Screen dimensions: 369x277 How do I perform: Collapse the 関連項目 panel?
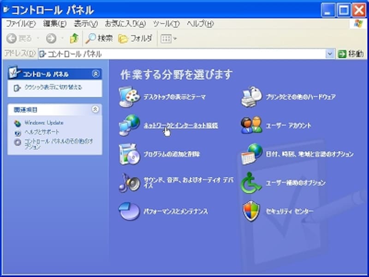click(x=95, y=110)
